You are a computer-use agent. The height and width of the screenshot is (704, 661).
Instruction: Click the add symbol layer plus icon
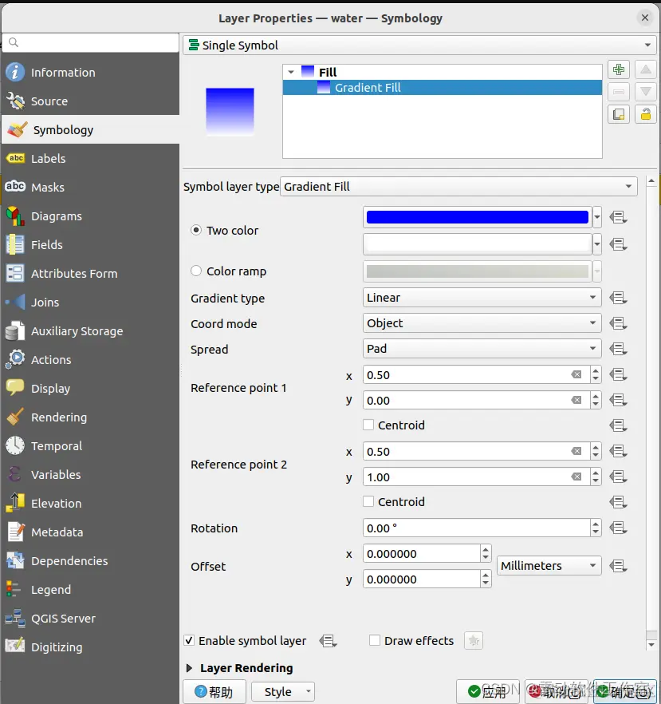(619, 69)
